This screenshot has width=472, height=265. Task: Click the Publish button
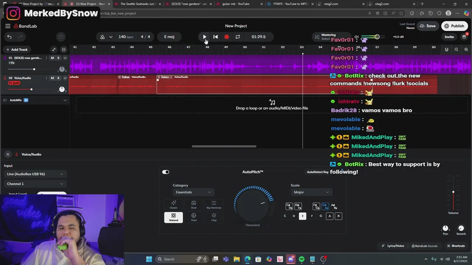point(454,26)
